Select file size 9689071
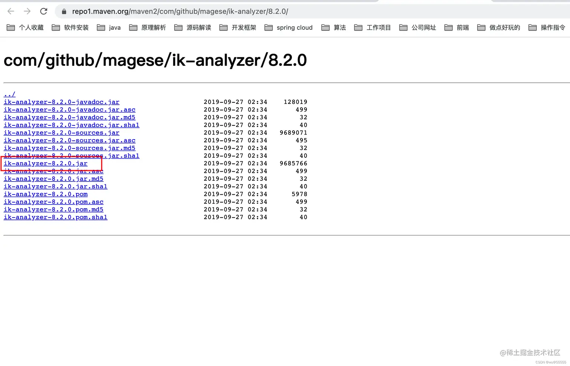The height and width of the screenshot is (366, 570). click(x=293, y=133)
